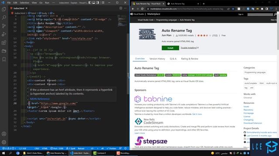Click Sign in on Marketplace

(241, 14)
